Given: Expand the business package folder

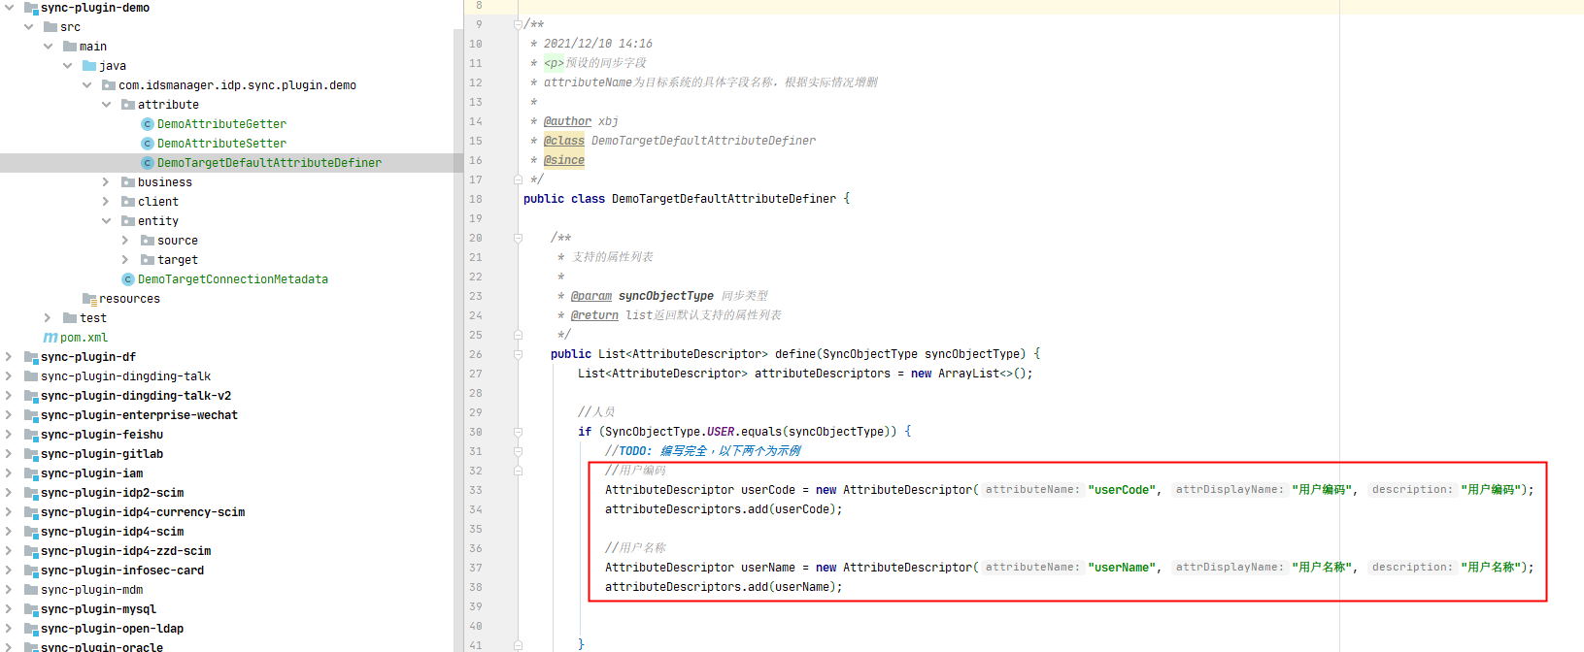Looking at the screenshot, I should click(x=106, y=182).
